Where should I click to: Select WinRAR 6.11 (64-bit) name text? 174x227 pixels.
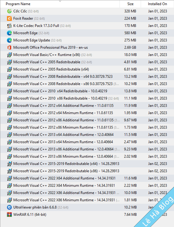point(30,215)
